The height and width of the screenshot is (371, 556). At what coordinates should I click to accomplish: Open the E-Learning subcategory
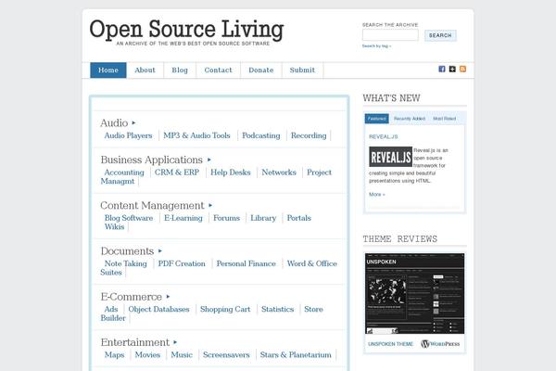click(183, 218)
